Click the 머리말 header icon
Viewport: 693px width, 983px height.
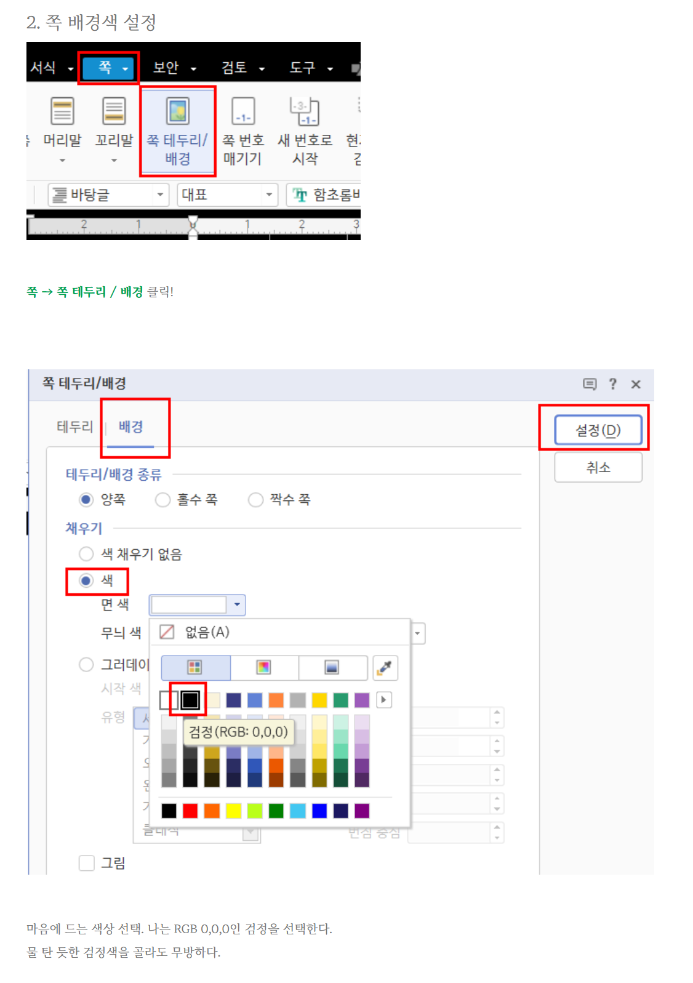pos(62,111)
